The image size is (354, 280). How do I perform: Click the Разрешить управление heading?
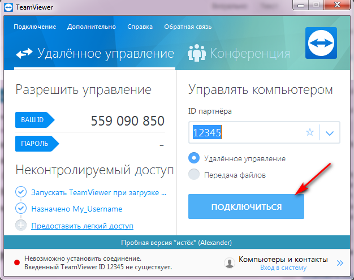(83, 90)
